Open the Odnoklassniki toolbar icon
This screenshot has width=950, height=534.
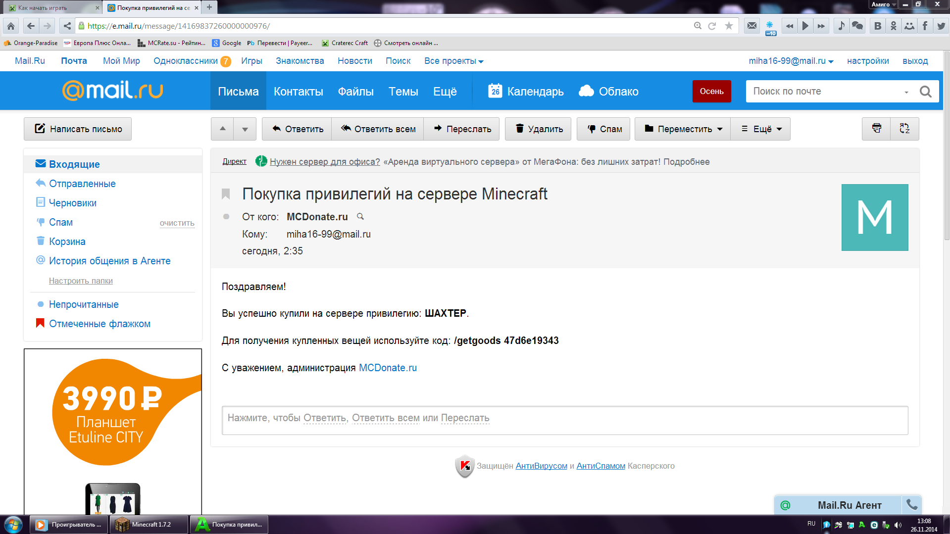point(894,26)
